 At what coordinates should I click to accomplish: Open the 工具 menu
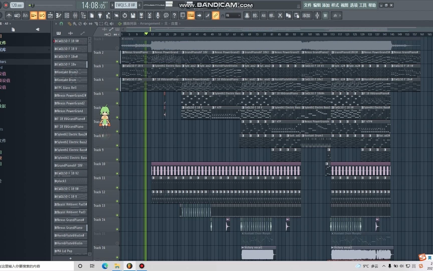[x=363, y=5]
